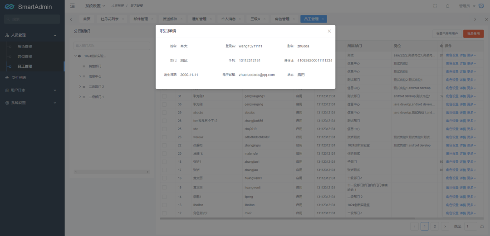The image size is (490, 236).
Task: Expand the 用户日志 sidebar menu chevron
Action: tap(55, 90)
